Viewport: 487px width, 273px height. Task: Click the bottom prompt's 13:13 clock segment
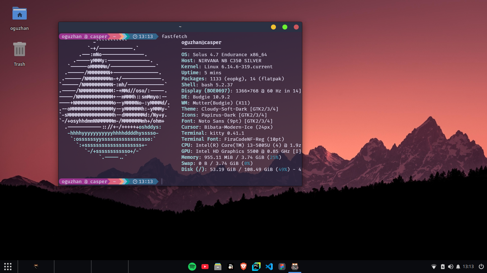(x=143, y=182)
